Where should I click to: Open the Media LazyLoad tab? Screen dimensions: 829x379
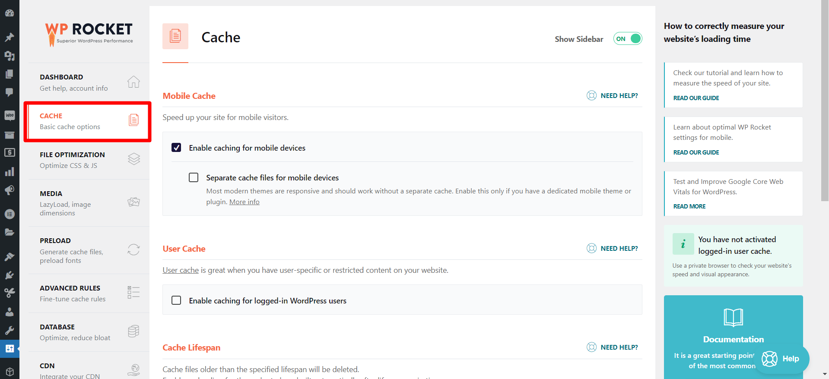[x=89, y=203]
